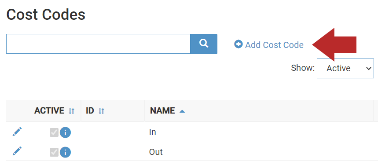Click the sort arrows next to ID

[x=102, y=111]
